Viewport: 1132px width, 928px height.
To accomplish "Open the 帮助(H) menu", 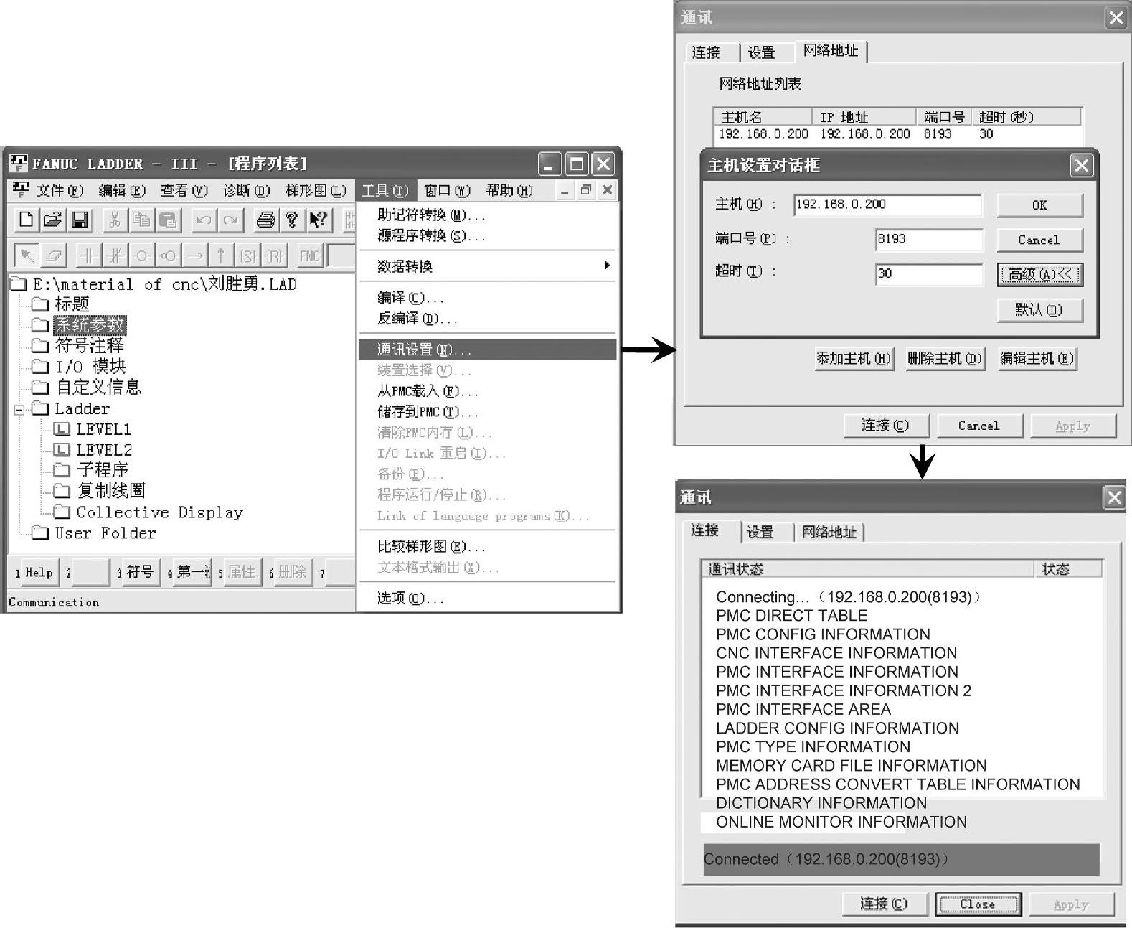I will coord(509,190).
